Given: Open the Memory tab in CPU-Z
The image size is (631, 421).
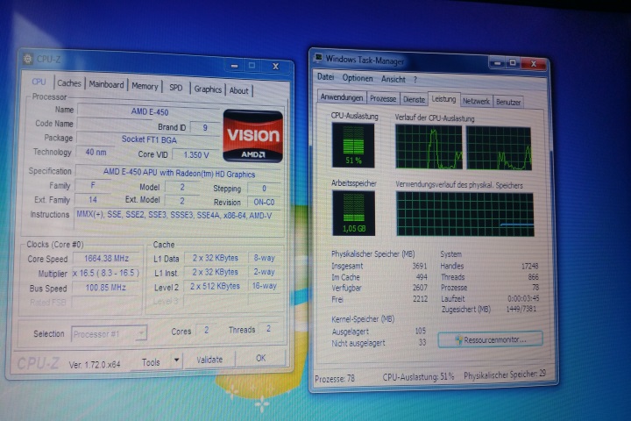Looking at the screenshot, I should (145, 86).
